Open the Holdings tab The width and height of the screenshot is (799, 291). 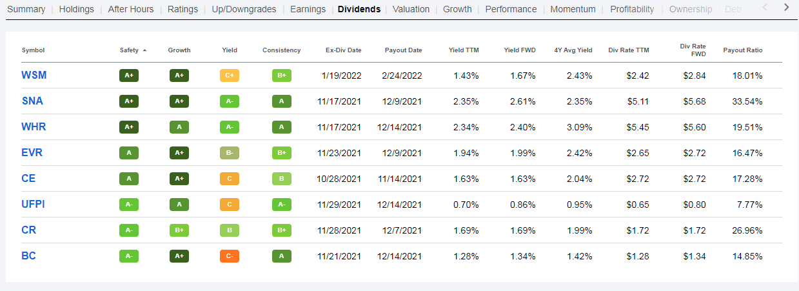[x=76, y=9]
